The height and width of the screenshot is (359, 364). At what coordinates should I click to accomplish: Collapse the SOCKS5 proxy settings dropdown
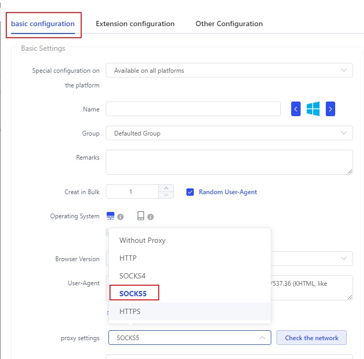262,338
